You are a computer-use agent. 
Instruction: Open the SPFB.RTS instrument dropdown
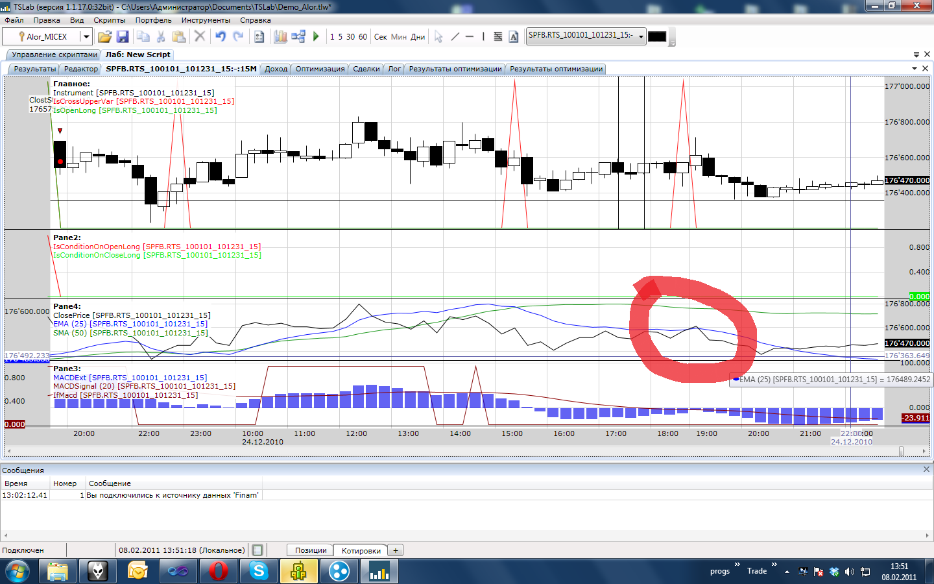point(641,36)
